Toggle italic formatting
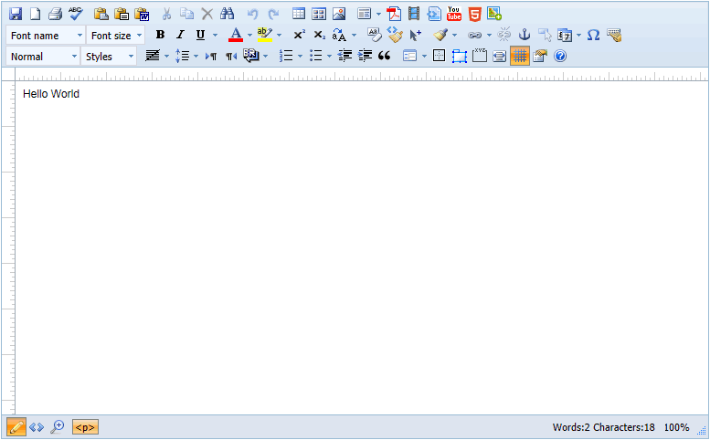This screenshot has height=440, width=710. click(180, 35)
